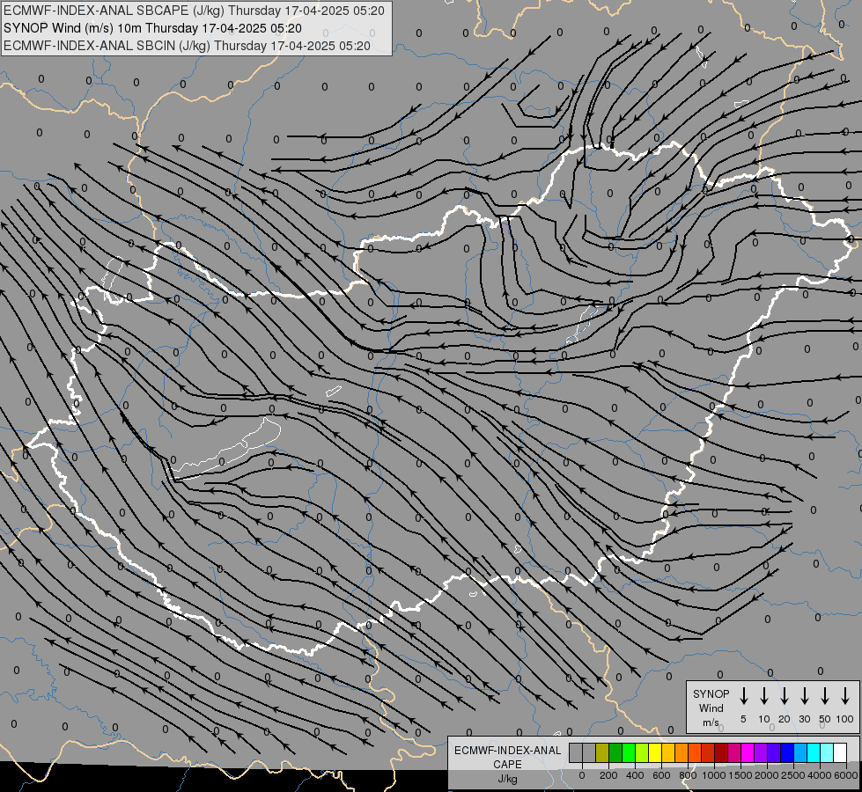Image resolution: width=862 pixels, height=792 pixels.
Task: Click the 6000 tick label on CAPE scale
Action: click(x=846, y=775)
